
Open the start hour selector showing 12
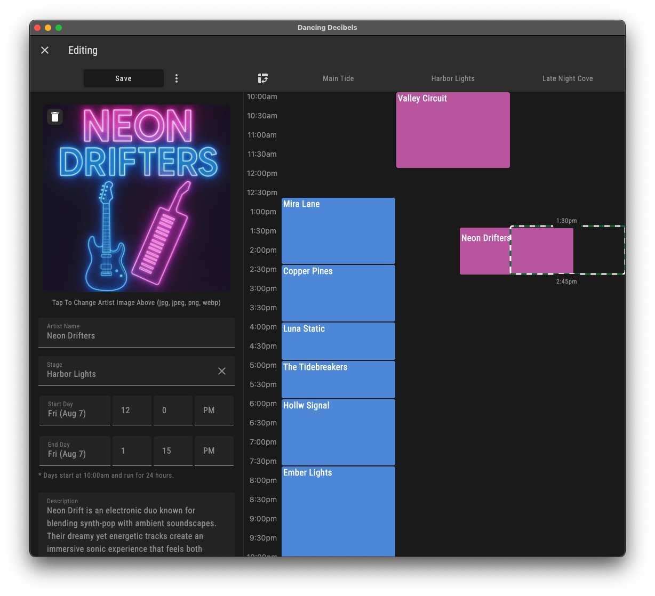click(132, 410)
